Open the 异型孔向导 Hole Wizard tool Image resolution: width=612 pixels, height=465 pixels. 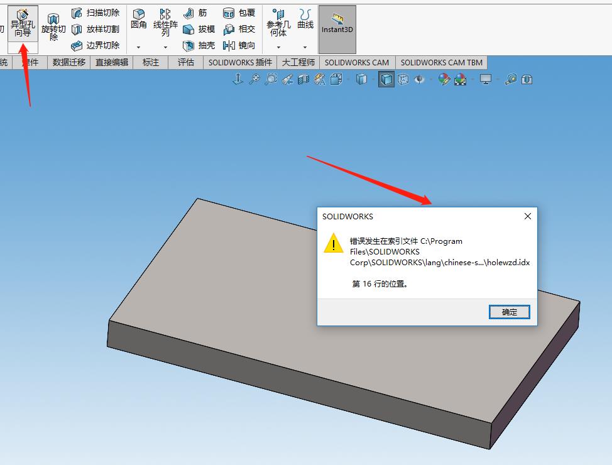(x=23, y=24)
